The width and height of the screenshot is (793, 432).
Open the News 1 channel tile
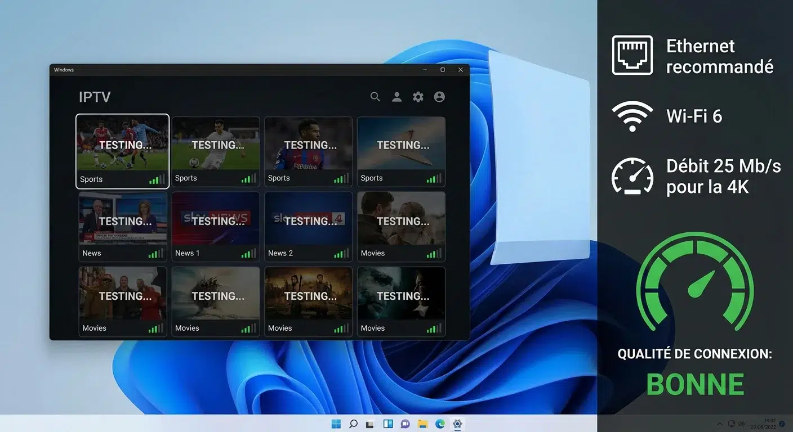[216, 226]
